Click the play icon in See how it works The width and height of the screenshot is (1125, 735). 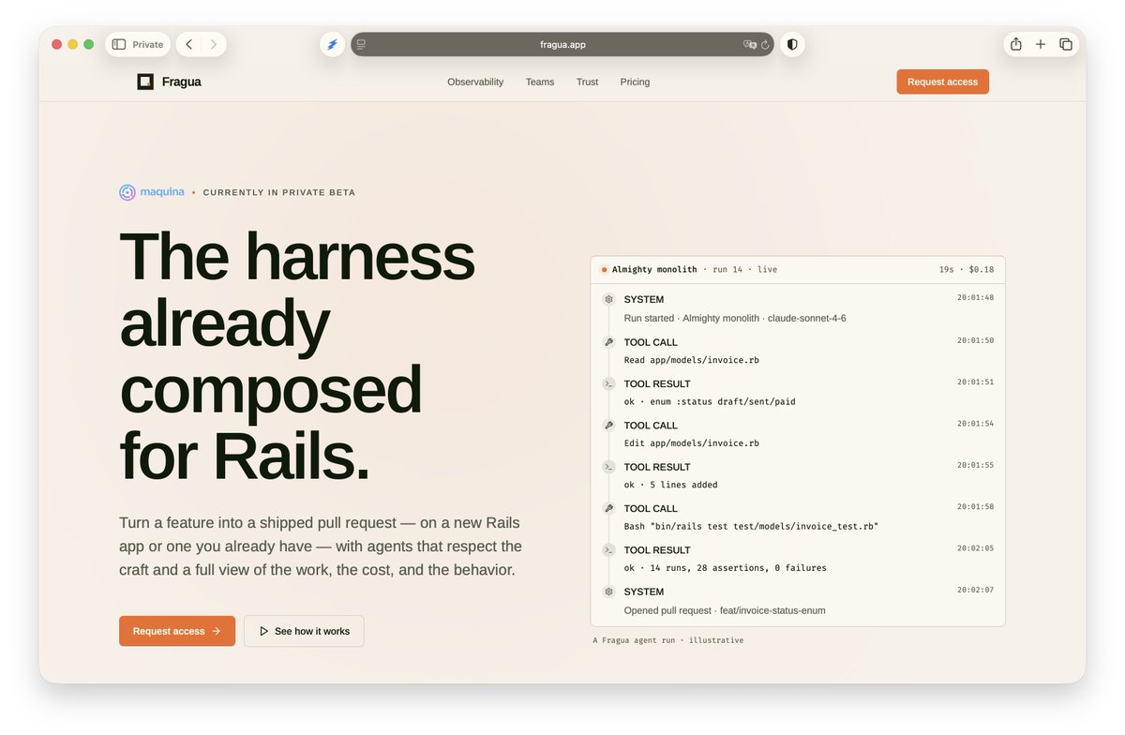264,631
